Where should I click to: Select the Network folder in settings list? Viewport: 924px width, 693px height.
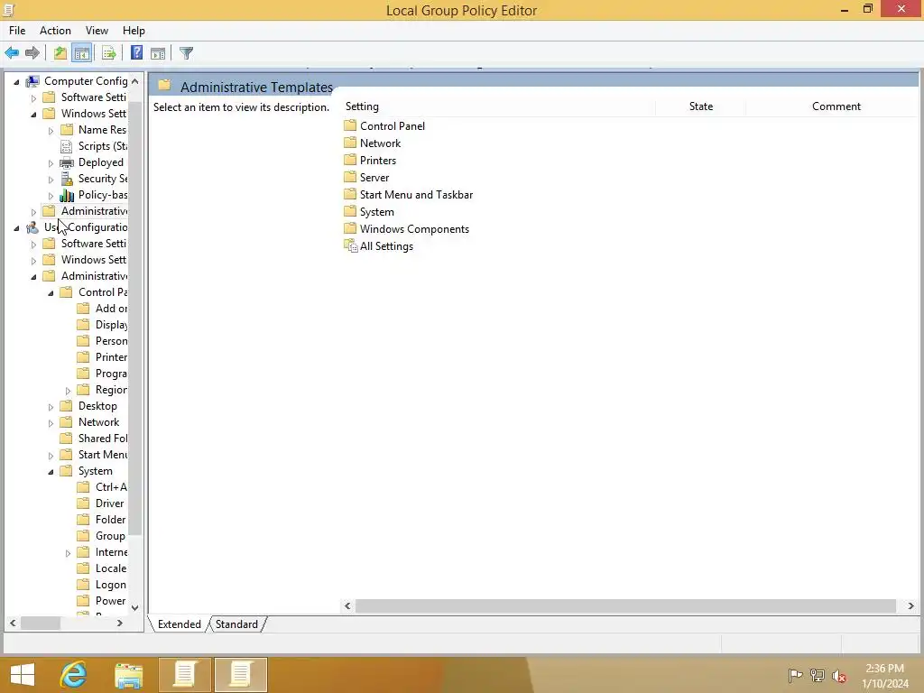click(x=373, y=143)
